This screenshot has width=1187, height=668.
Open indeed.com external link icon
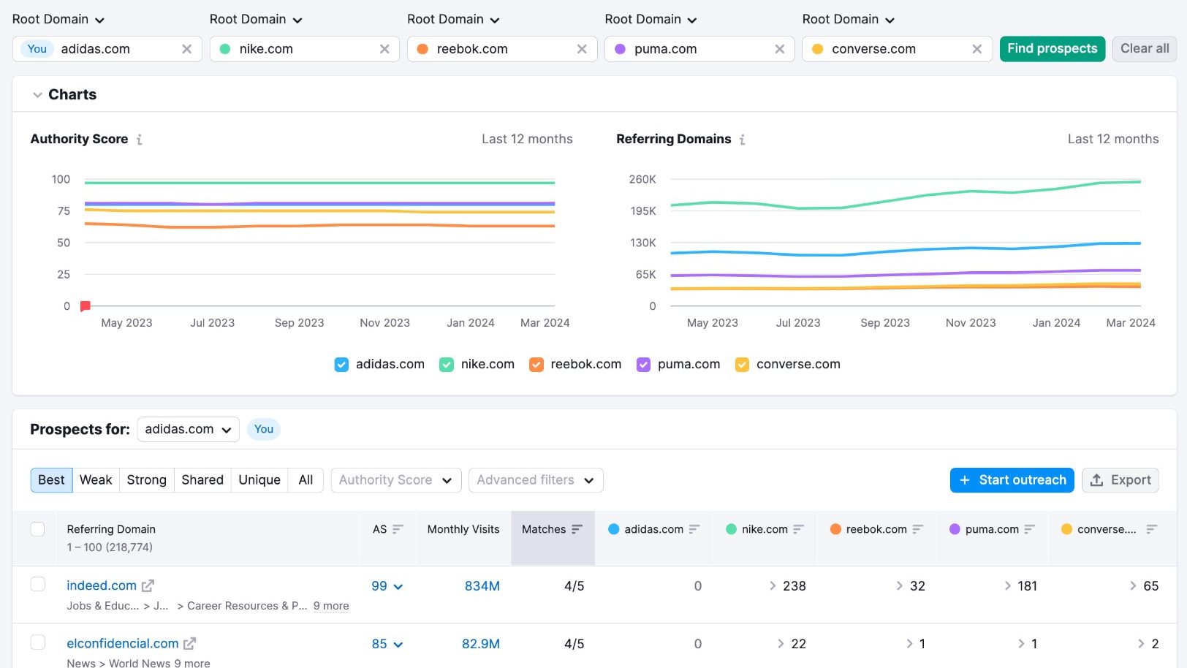coord(148,585)
